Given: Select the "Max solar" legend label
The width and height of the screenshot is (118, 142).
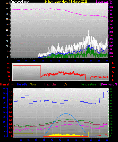Looking at the screenshot, I should (50, 84).
